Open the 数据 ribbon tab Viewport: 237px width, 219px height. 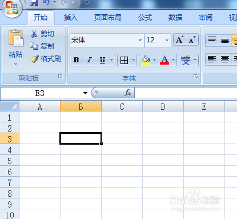click(175, 18)
